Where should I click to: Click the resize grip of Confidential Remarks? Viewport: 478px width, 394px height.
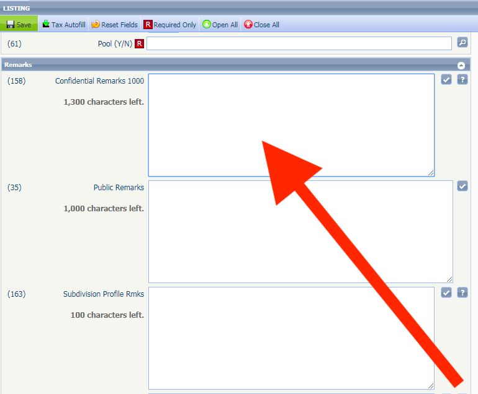(x=431, y=173)
